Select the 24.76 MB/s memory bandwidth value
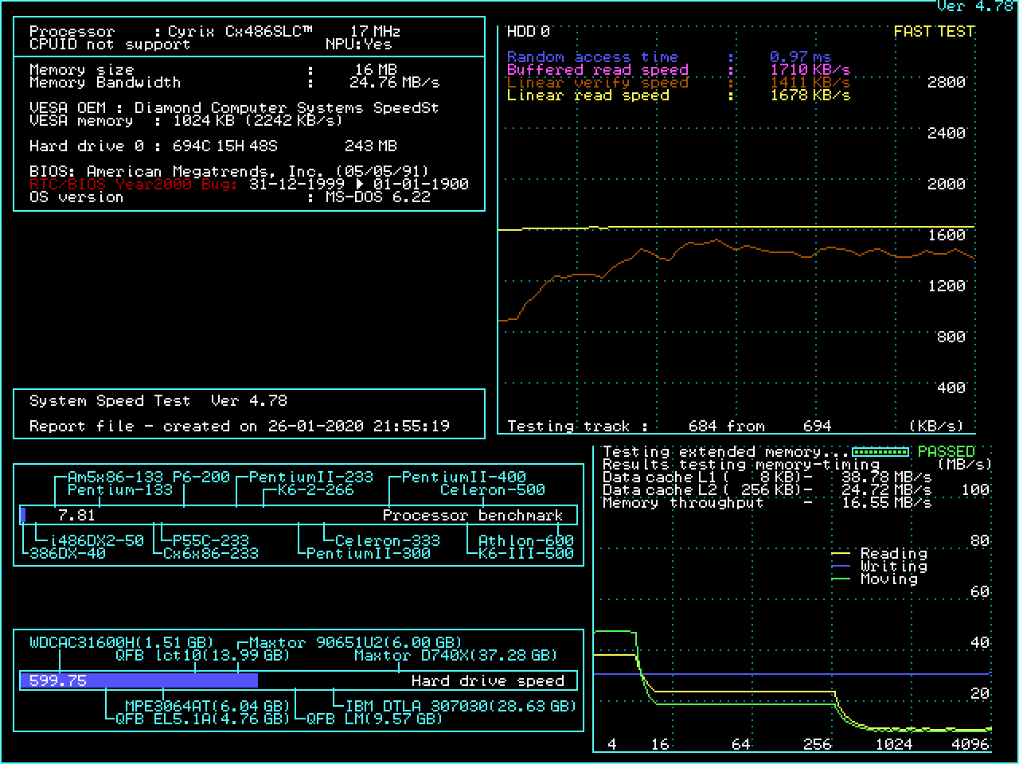 pos(394,83)
